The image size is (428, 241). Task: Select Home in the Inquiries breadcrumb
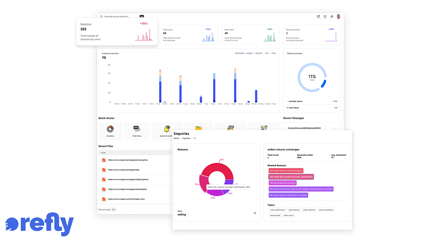pyautogui.click(x=176, y=138)
